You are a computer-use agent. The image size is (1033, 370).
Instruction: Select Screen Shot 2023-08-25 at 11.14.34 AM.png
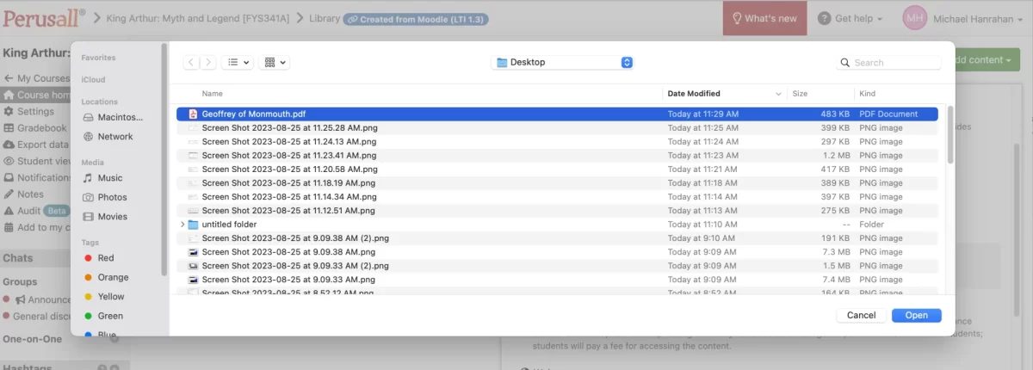tap(557, 196)
